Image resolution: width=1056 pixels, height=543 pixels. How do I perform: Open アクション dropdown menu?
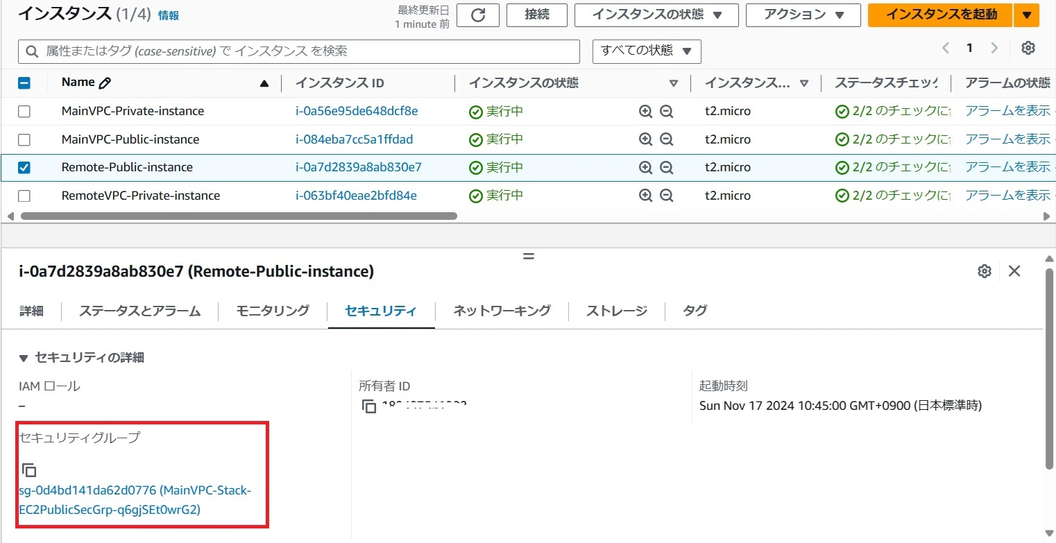pyautogui.click(x=803, y=15)
